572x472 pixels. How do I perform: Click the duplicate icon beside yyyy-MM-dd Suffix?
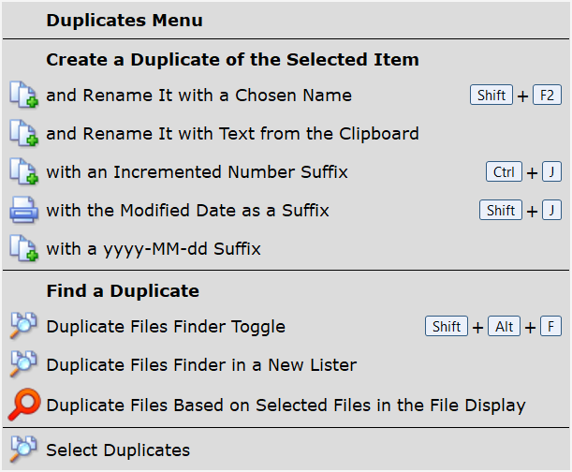(x=22, y=249)
